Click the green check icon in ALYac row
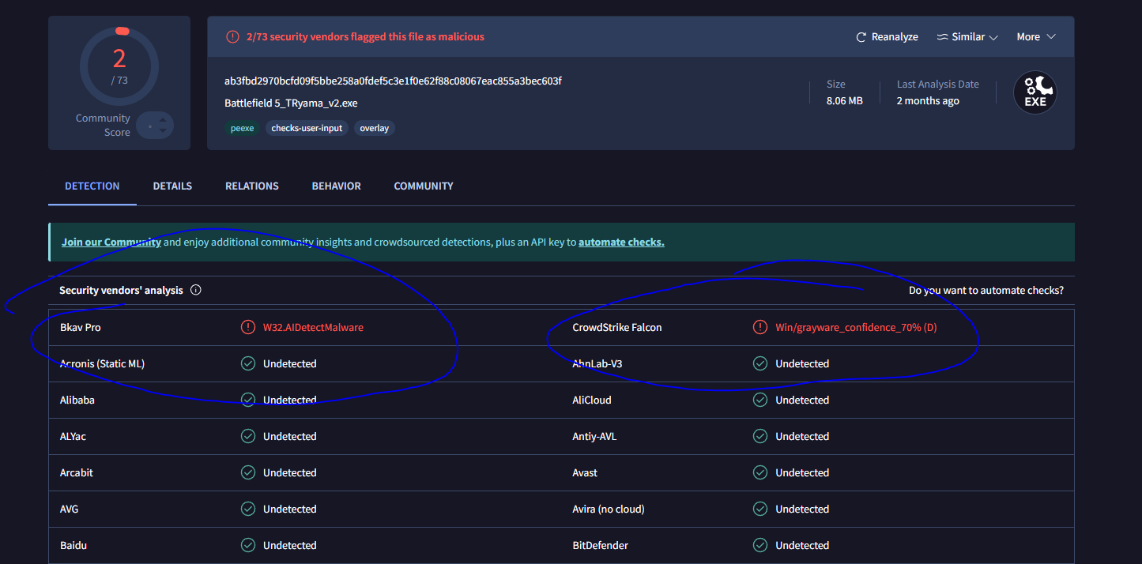Viewport: 1142px width, 564px height. (247, 436)
